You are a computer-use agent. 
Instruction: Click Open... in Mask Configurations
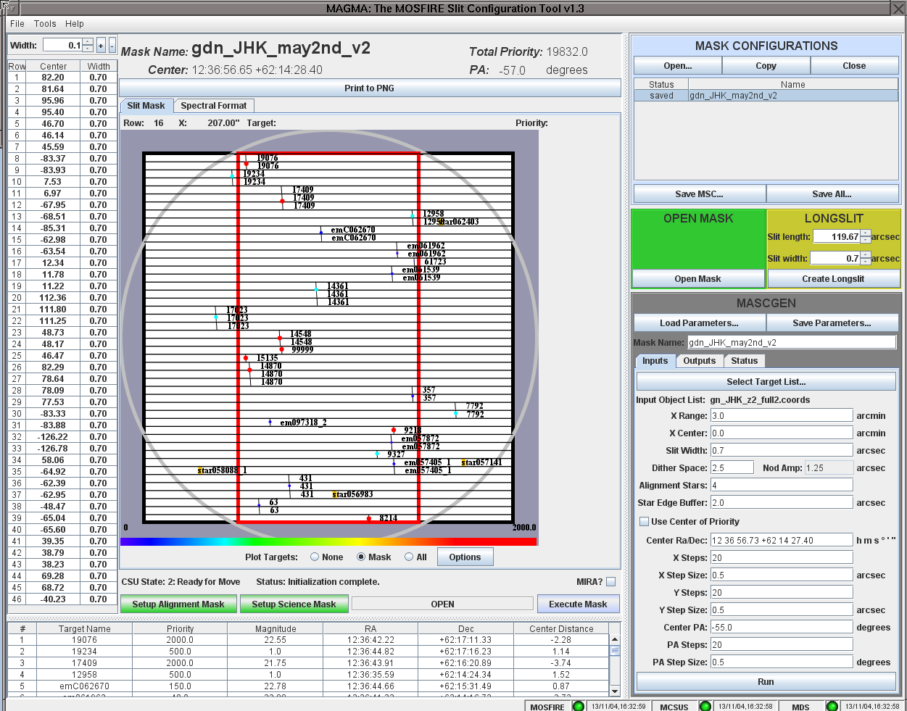pyautogui.click(x=678, y=66)
